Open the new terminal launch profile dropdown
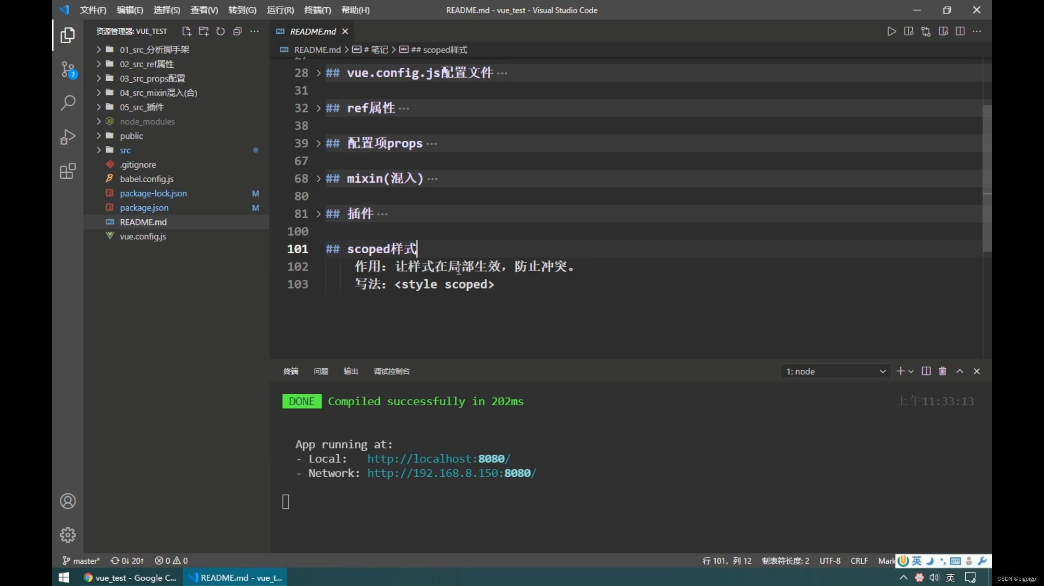 tap(911, 372)
